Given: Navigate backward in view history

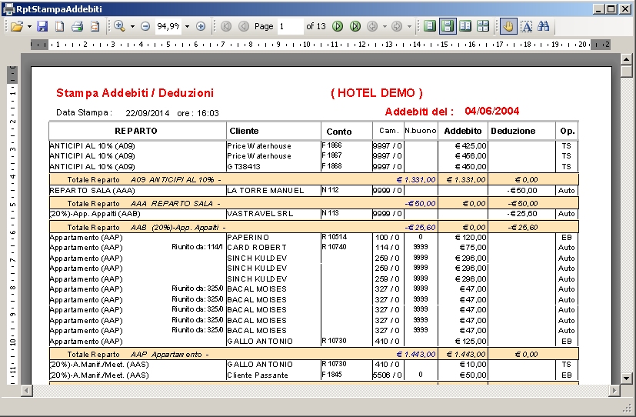Looking at the screenshot, I should tap(372, 26).
